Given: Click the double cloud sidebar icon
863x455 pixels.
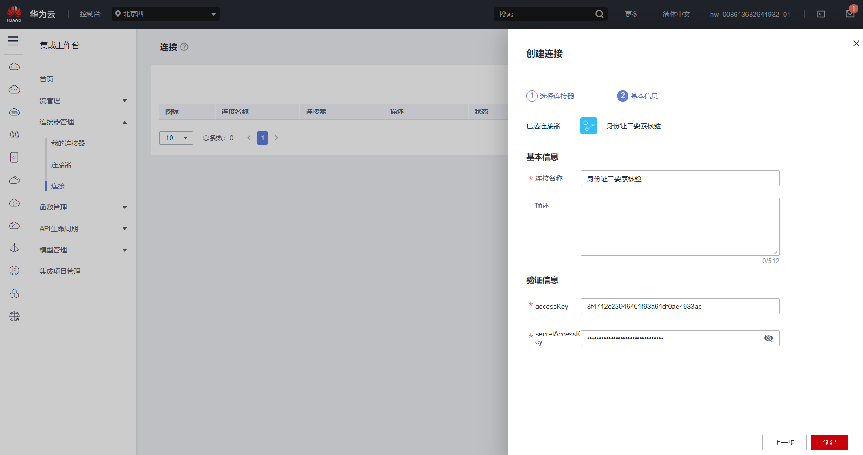Looking at the screenshot, I should coord(14,180).
